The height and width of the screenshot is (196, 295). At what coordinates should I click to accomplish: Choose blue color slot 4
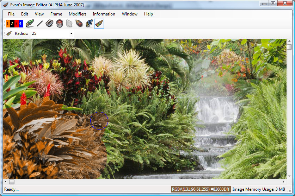[x=21, y=24]
